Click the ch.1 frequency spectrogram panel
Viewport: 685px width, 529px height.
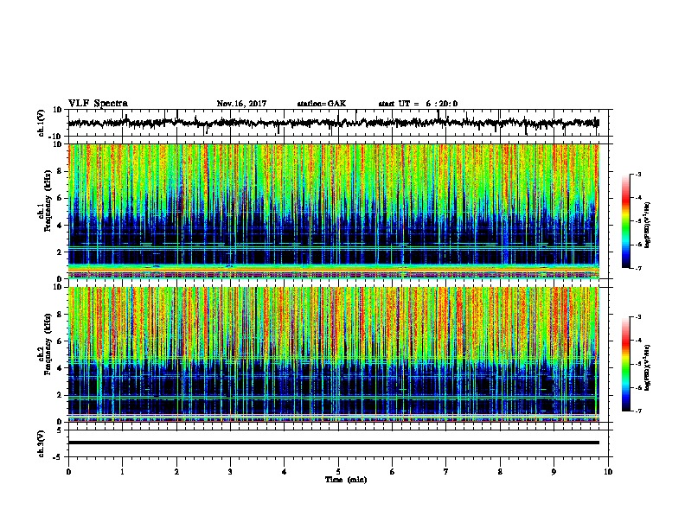pos(334,211)
